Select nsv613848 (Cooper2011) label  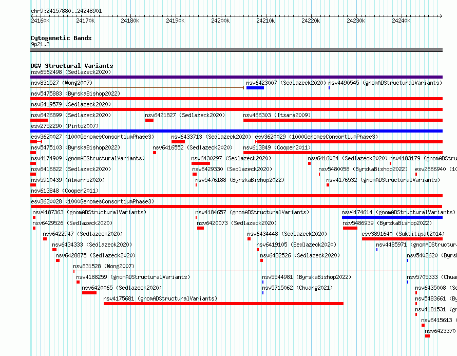[x=65, y=191]
